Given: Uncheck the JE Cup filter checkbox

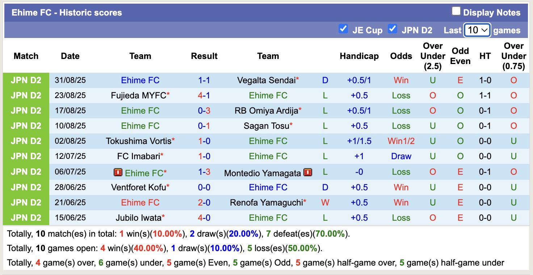Looking at the screenshot, I should [343, 29].
